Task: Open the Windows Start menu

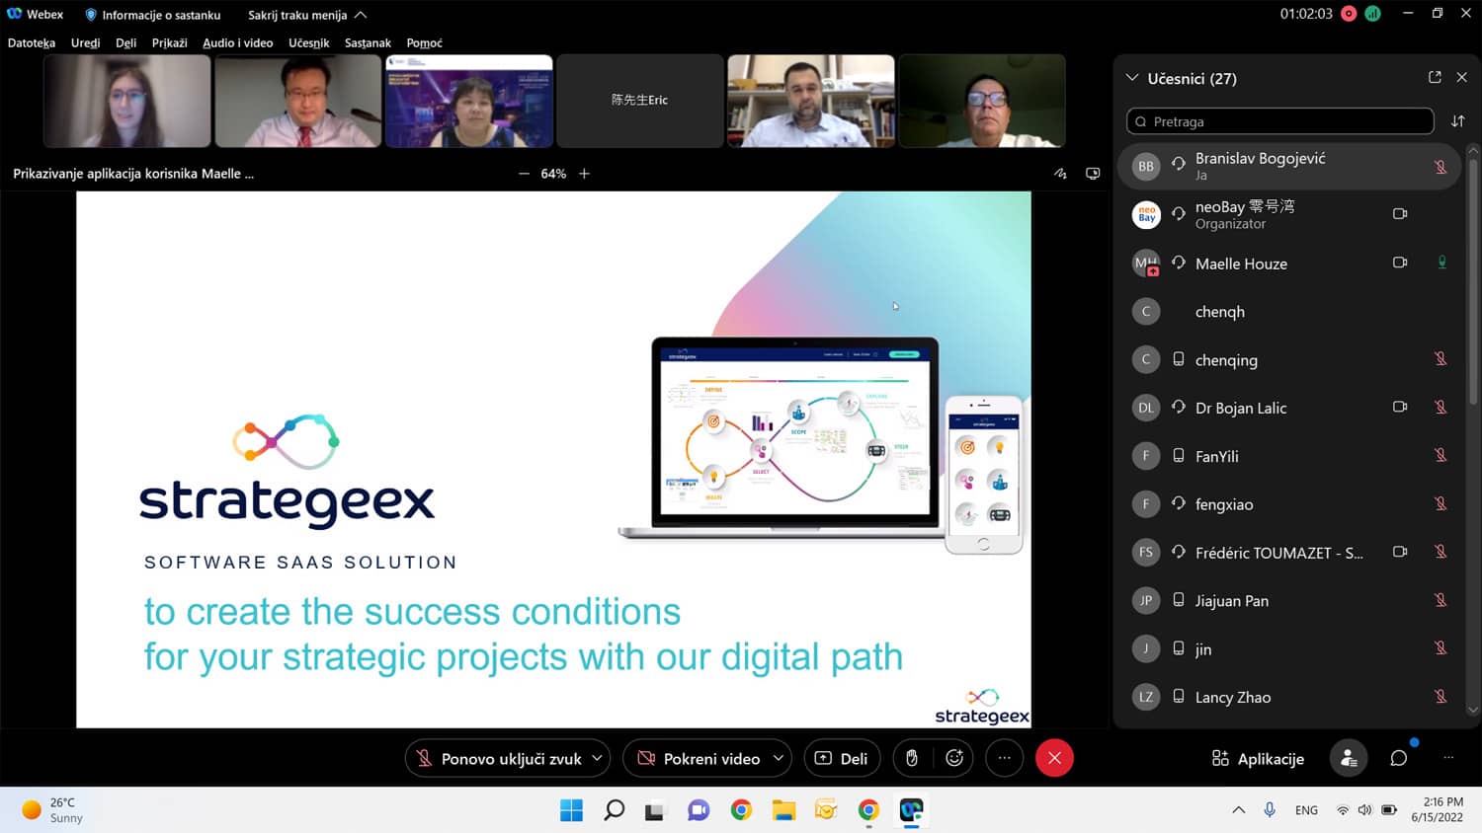Action: click(x=571, y=810)
